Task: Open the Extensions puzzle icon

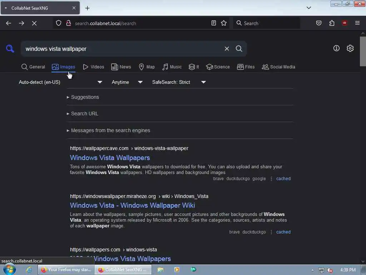Action: (332, 23)
